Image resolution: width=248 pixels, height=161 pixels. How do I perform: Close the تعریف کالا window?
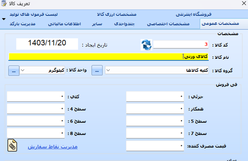click(243, 4)
